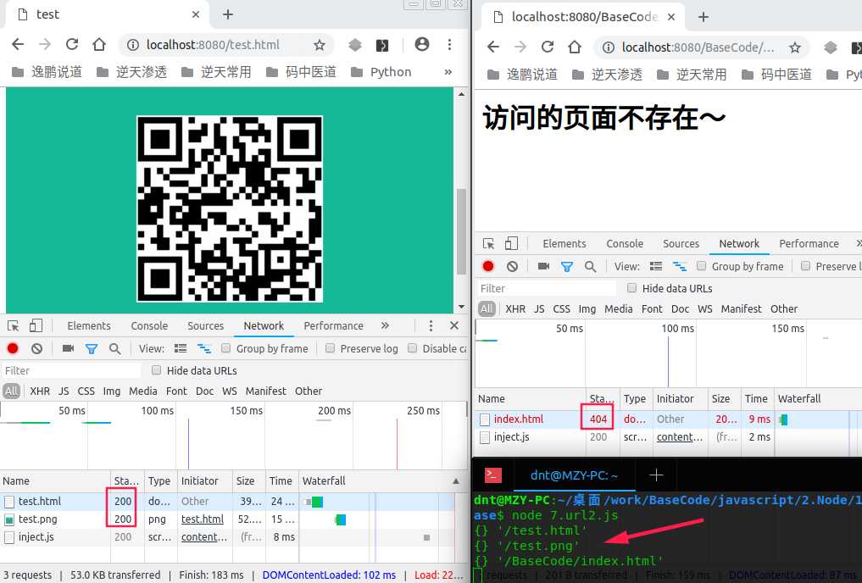Go back in the test.html browser window

18,45
